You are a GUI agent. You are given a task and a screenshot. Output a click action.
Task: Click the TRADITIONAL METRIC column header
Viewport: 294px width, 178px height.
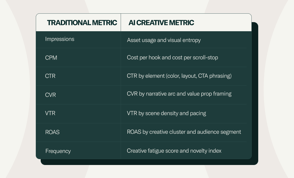pyautogui.click(x=82, y=22)
